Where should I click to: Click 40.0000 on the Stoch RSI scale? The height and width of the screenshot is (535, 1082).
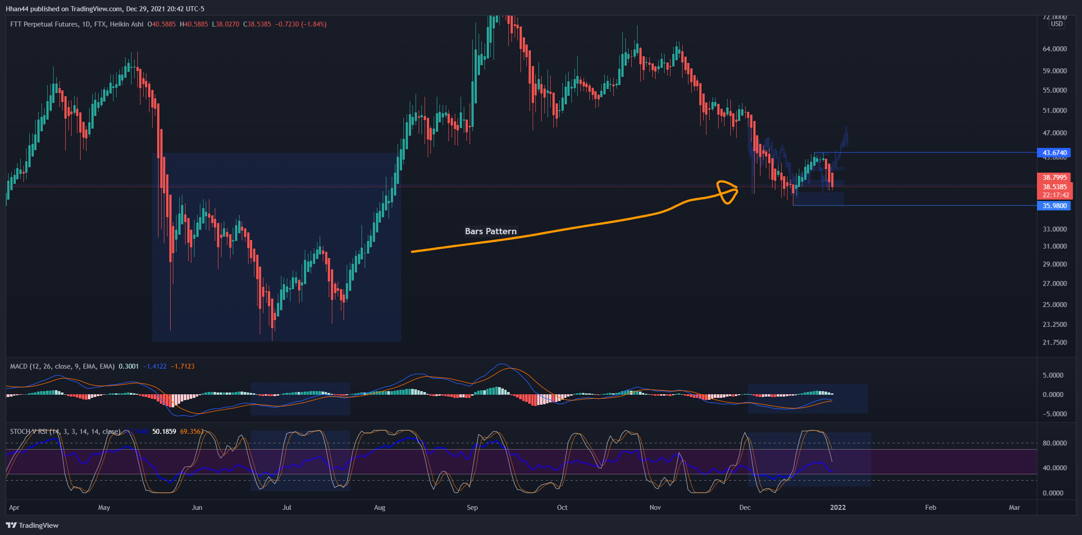point(1055,468)
